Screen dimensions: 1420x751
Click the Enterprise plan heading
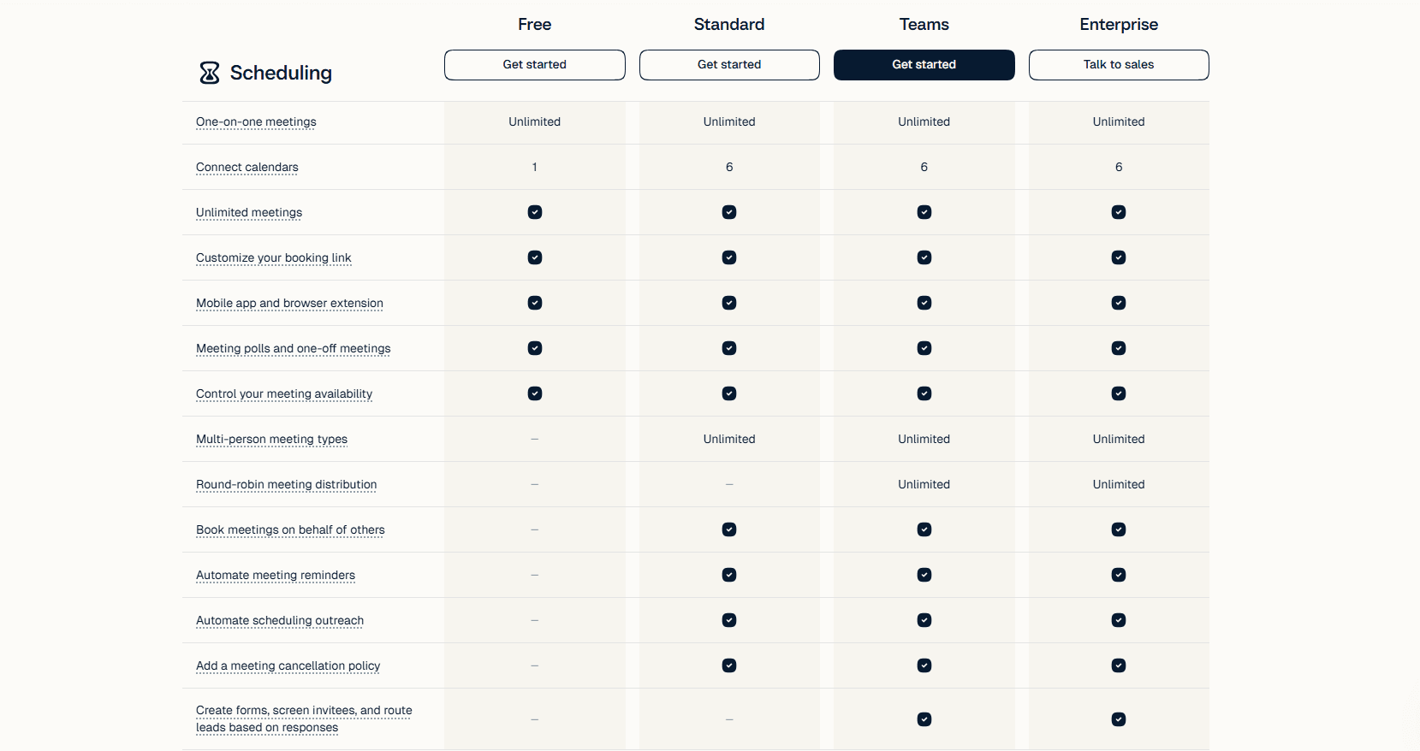(1119, 25)
